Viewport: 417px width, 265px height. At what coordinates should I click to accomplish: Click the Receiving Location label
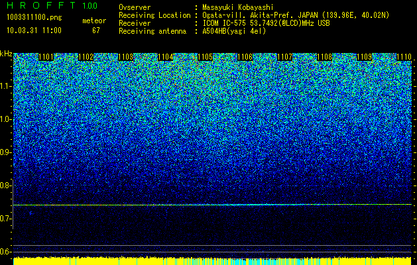pyautogui.click(x=154, y=15)
